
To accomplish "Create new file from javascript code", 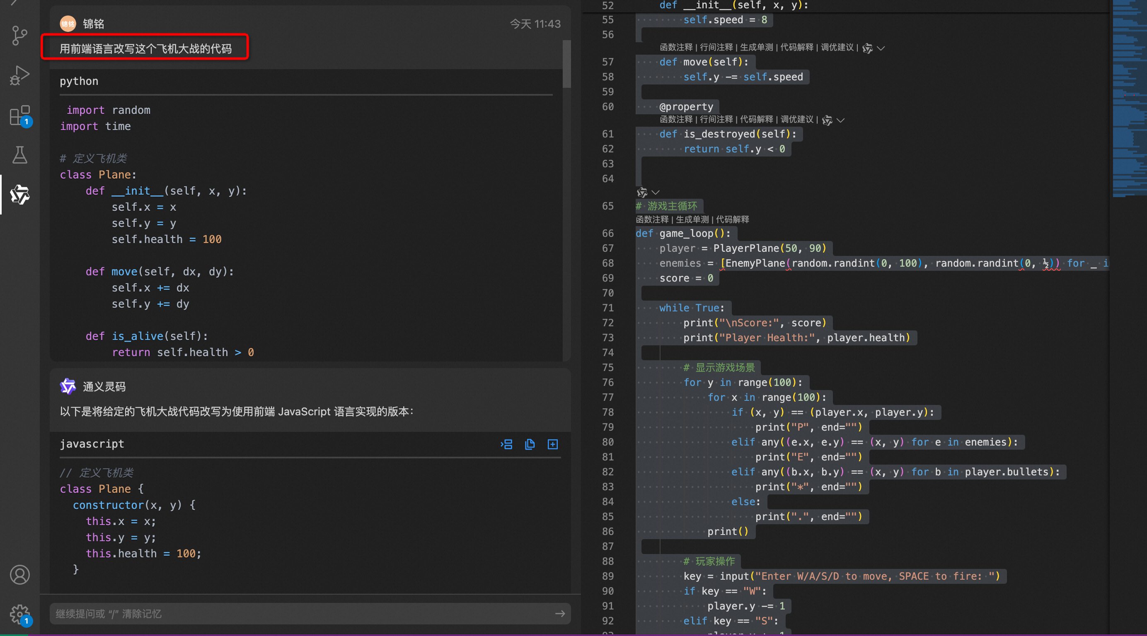I will point(552,444).
